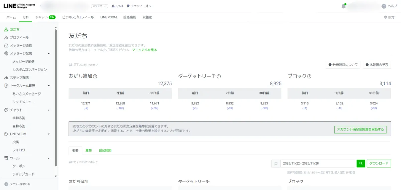
Task: Open the ホーム top navigation tab
Action: (x=11, y=17)
